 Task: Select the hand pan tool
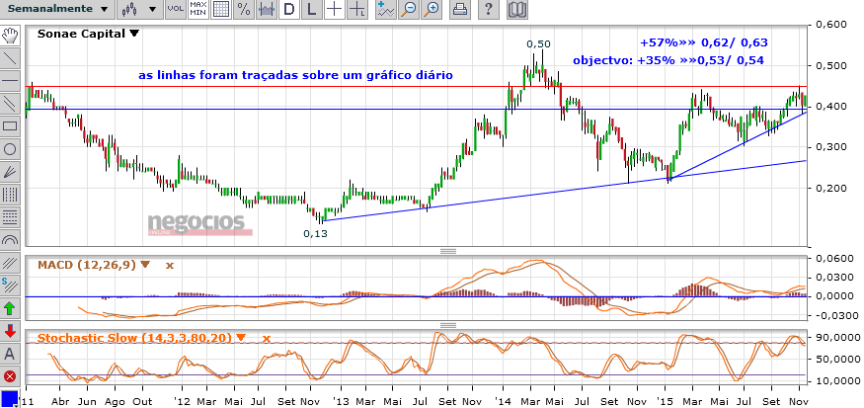(10, 36)
